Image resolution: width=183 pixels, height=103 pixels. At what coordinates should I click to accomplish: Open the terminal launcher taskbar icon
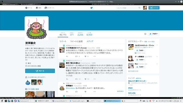click(x=6, y=101)
